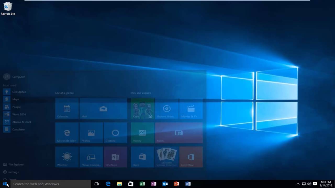Open the Xbox tile
The height and width of the screenshot is (188, 335).
point(143,108)
